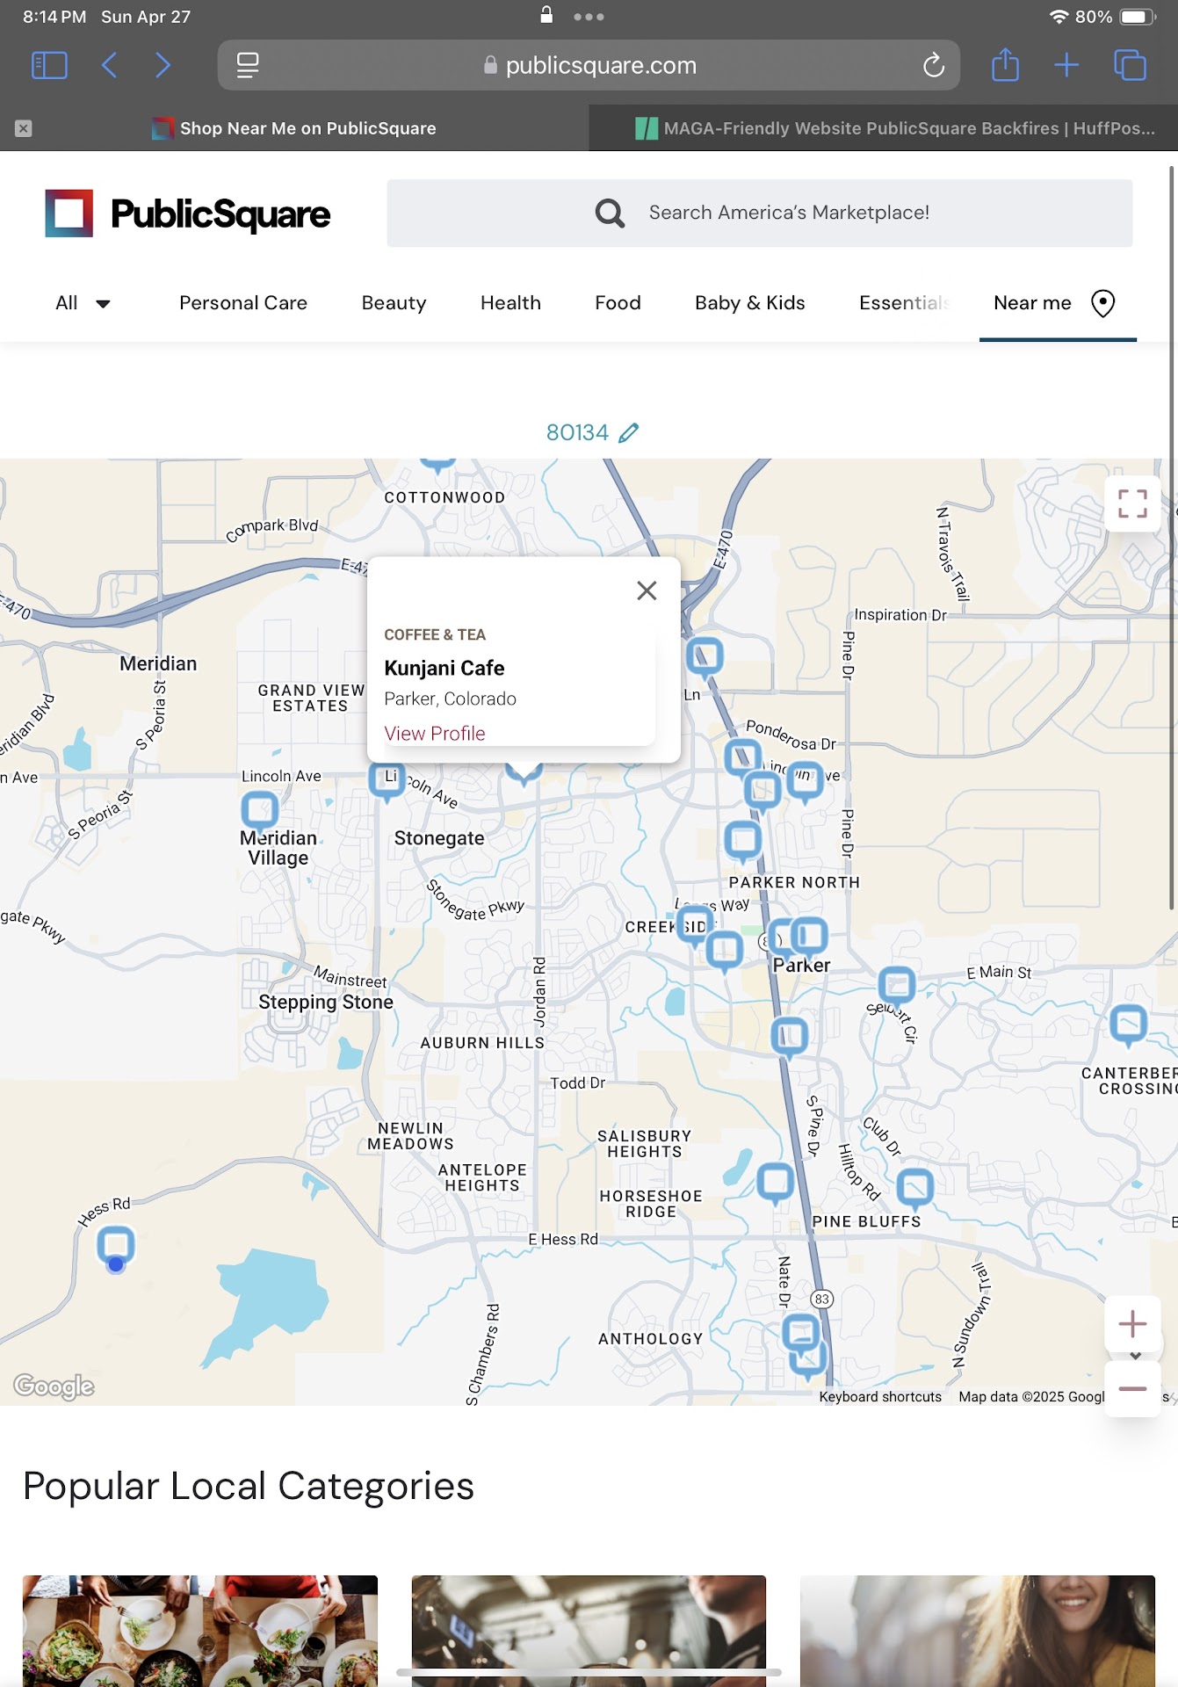Select the Baby & Kids category
The width and height of the screenshot is (1178, 1687).
[749, 303]
